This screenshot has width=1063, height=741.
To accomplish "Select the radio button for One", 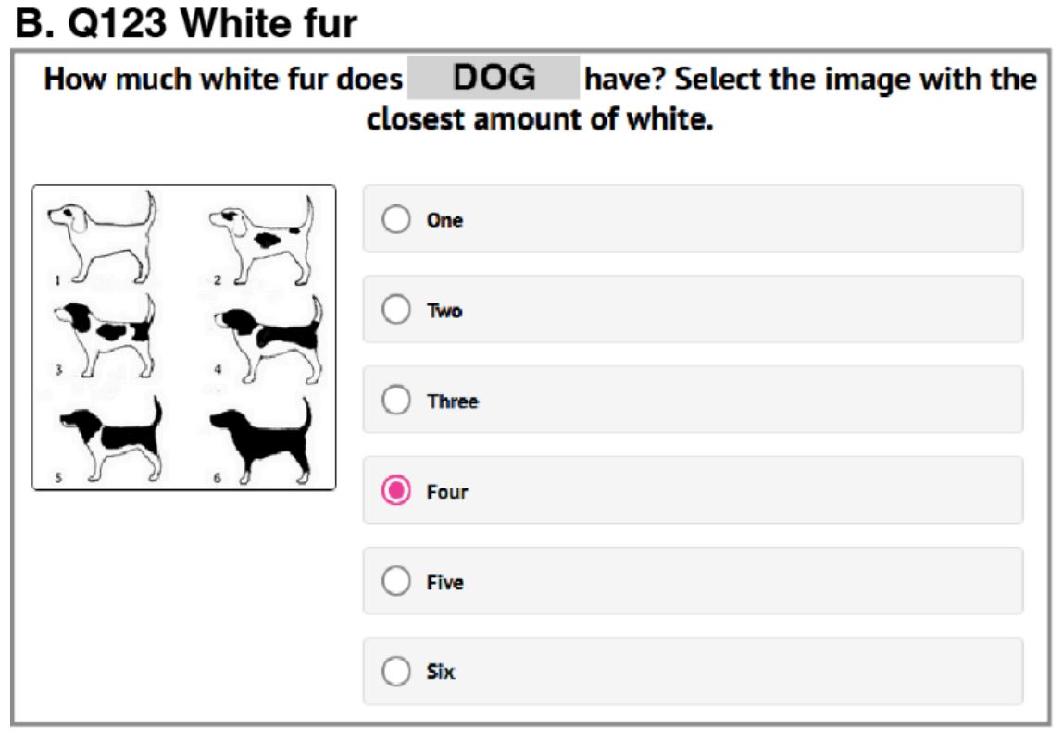I will coord(396,219).
